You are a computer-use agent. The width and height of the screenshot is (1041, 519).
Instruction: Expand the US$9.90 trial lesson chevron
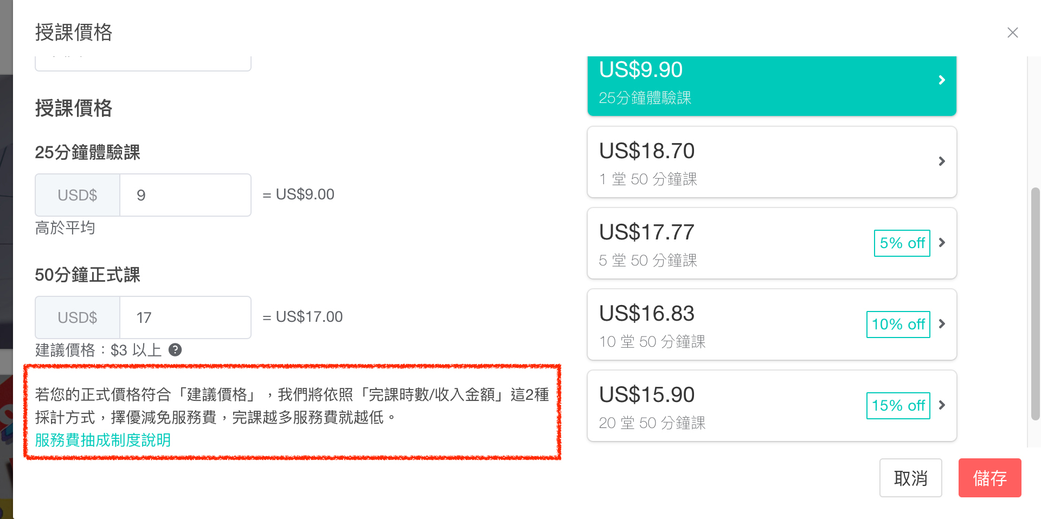point(942,80)
